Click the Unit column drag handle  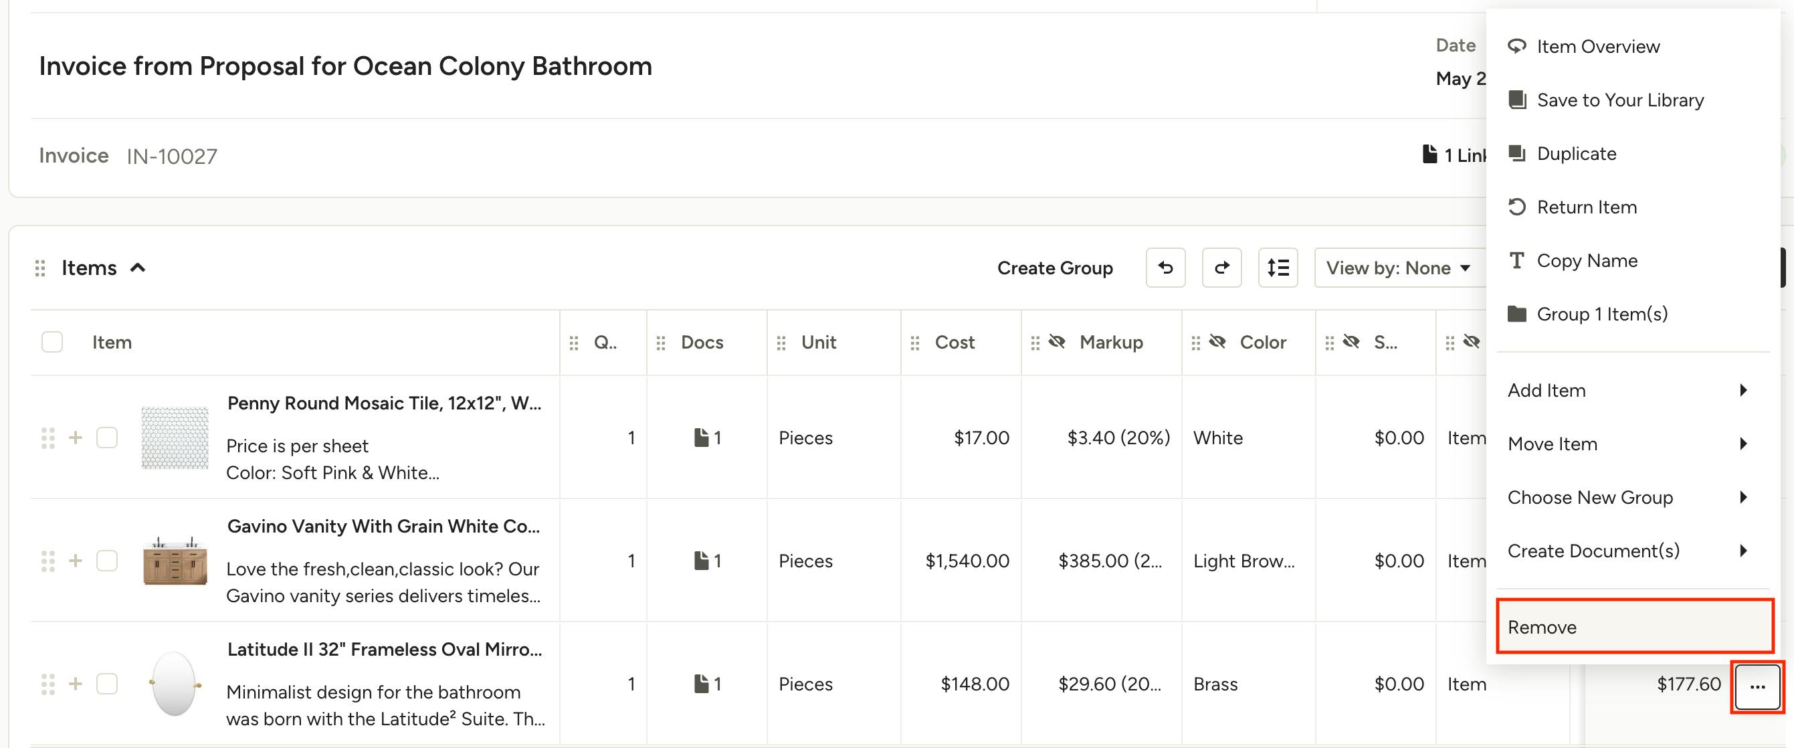click(781, 343)
